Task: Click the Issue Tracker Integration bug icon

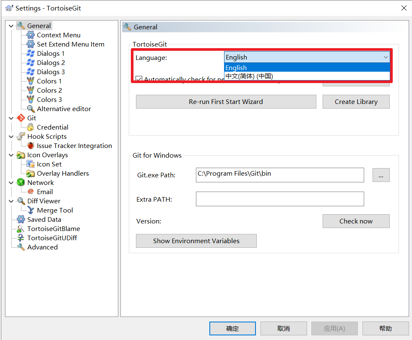Action: pos(31,145)
